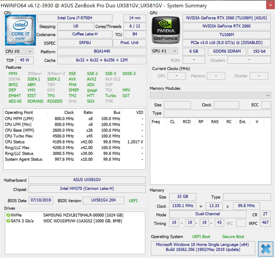Click the Turbo feature label

click(111, 96)
